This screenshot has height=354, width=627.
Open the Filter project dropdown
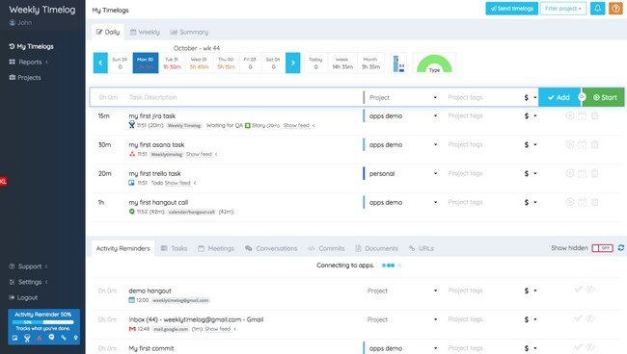(x=563, y=9)
